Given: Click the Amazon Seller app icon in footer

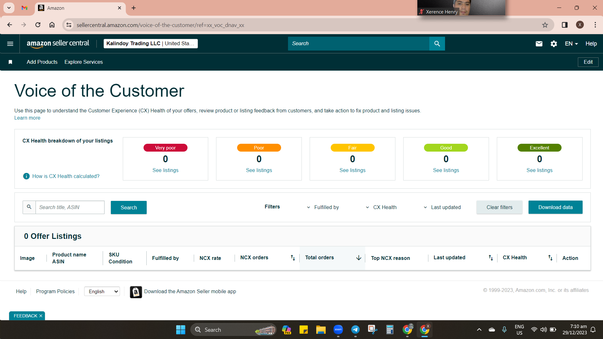Looking at the screenshot, I should coord(136,292).
